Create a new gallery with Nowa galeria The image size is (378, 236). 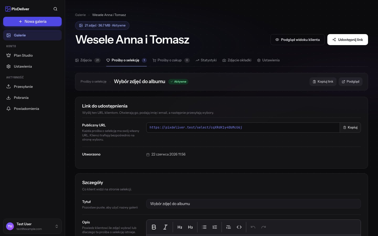pos(32,22)
